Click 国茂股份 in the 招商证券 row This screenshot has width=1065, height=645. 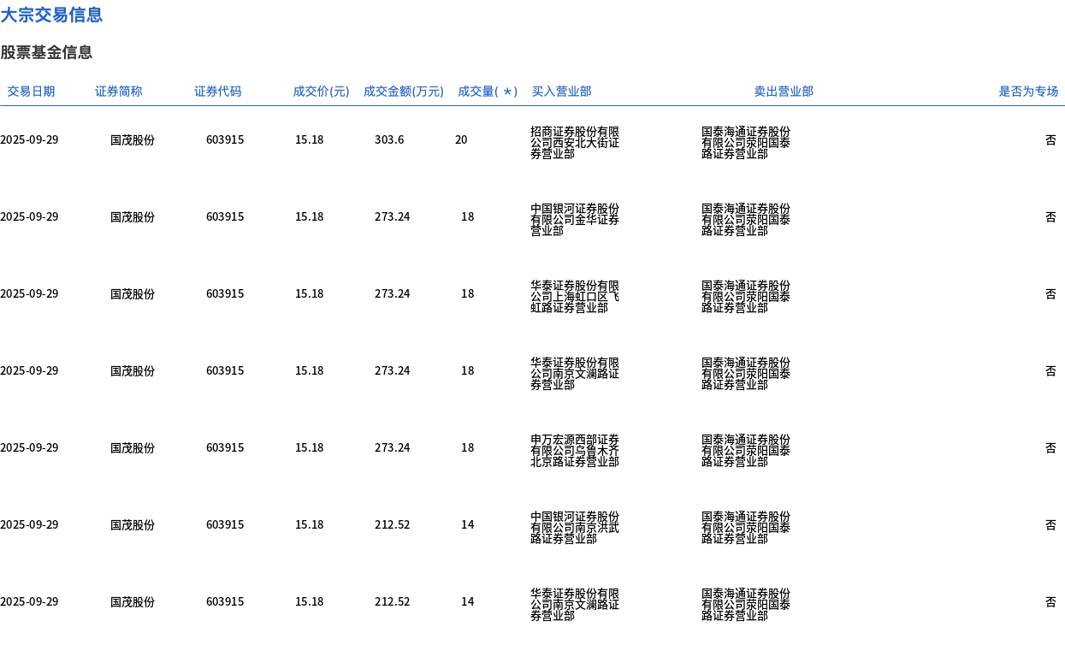tap(133, 139)
